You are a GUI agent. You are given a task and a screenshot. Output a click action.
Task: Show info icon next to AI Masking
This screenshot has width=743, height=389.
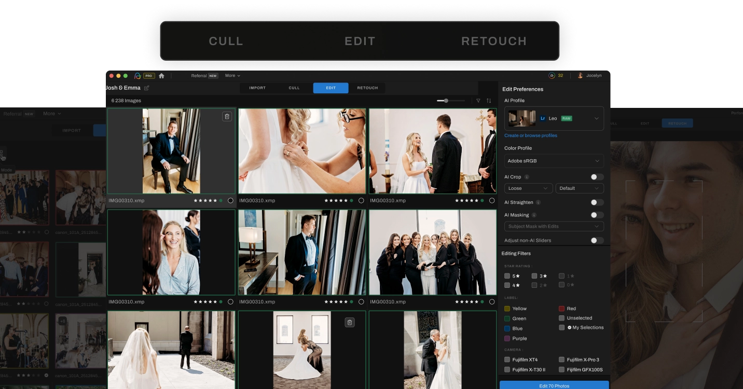pos(534,215)
